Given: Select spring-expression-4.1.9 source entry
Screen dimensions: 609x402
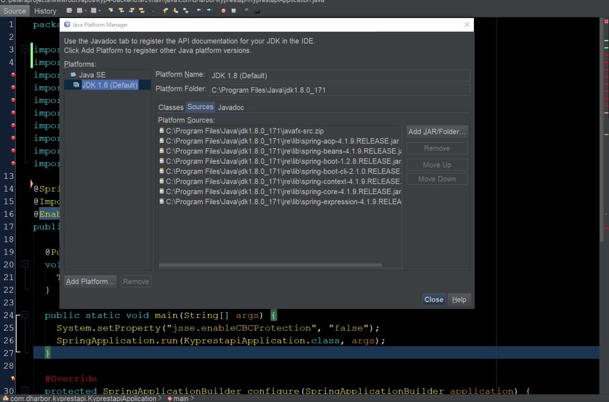Looking at the screenshot, I should (x=279, y=201).
